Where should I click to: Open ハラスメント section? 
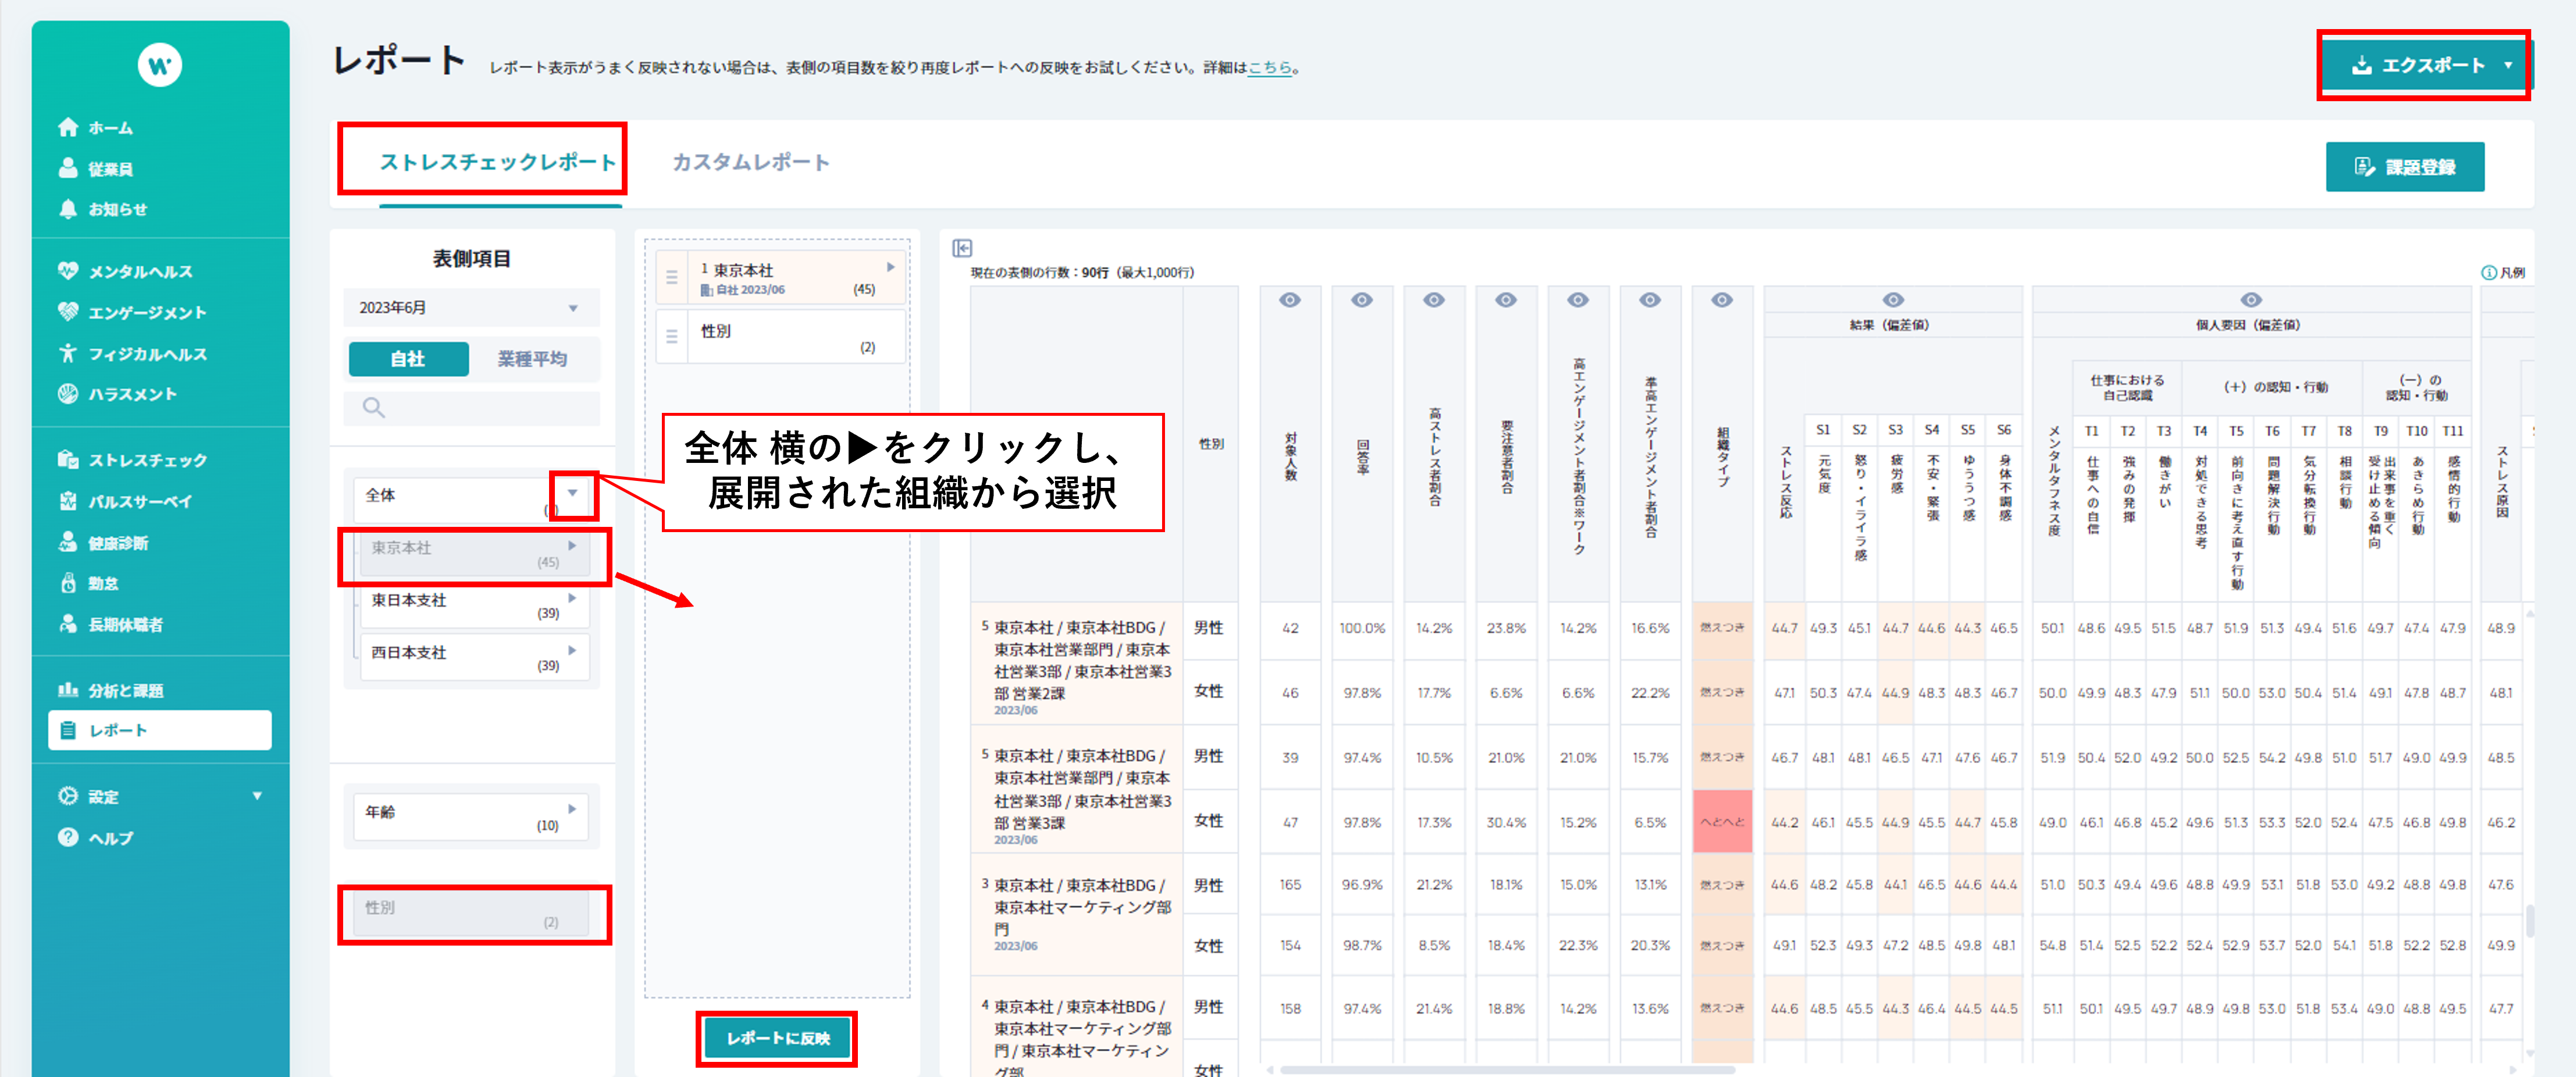point(118,394)
